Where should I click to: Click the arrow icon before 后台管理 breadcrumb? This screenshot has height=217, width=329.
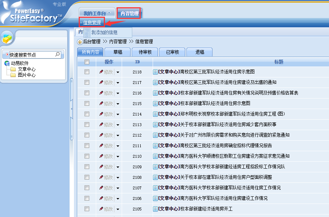pyautogui.click(x=79, y=42)
